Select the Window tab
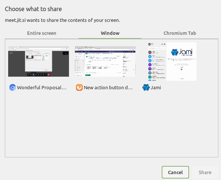Viewport: 221px width, 180px height. click(x=110, y=33)
